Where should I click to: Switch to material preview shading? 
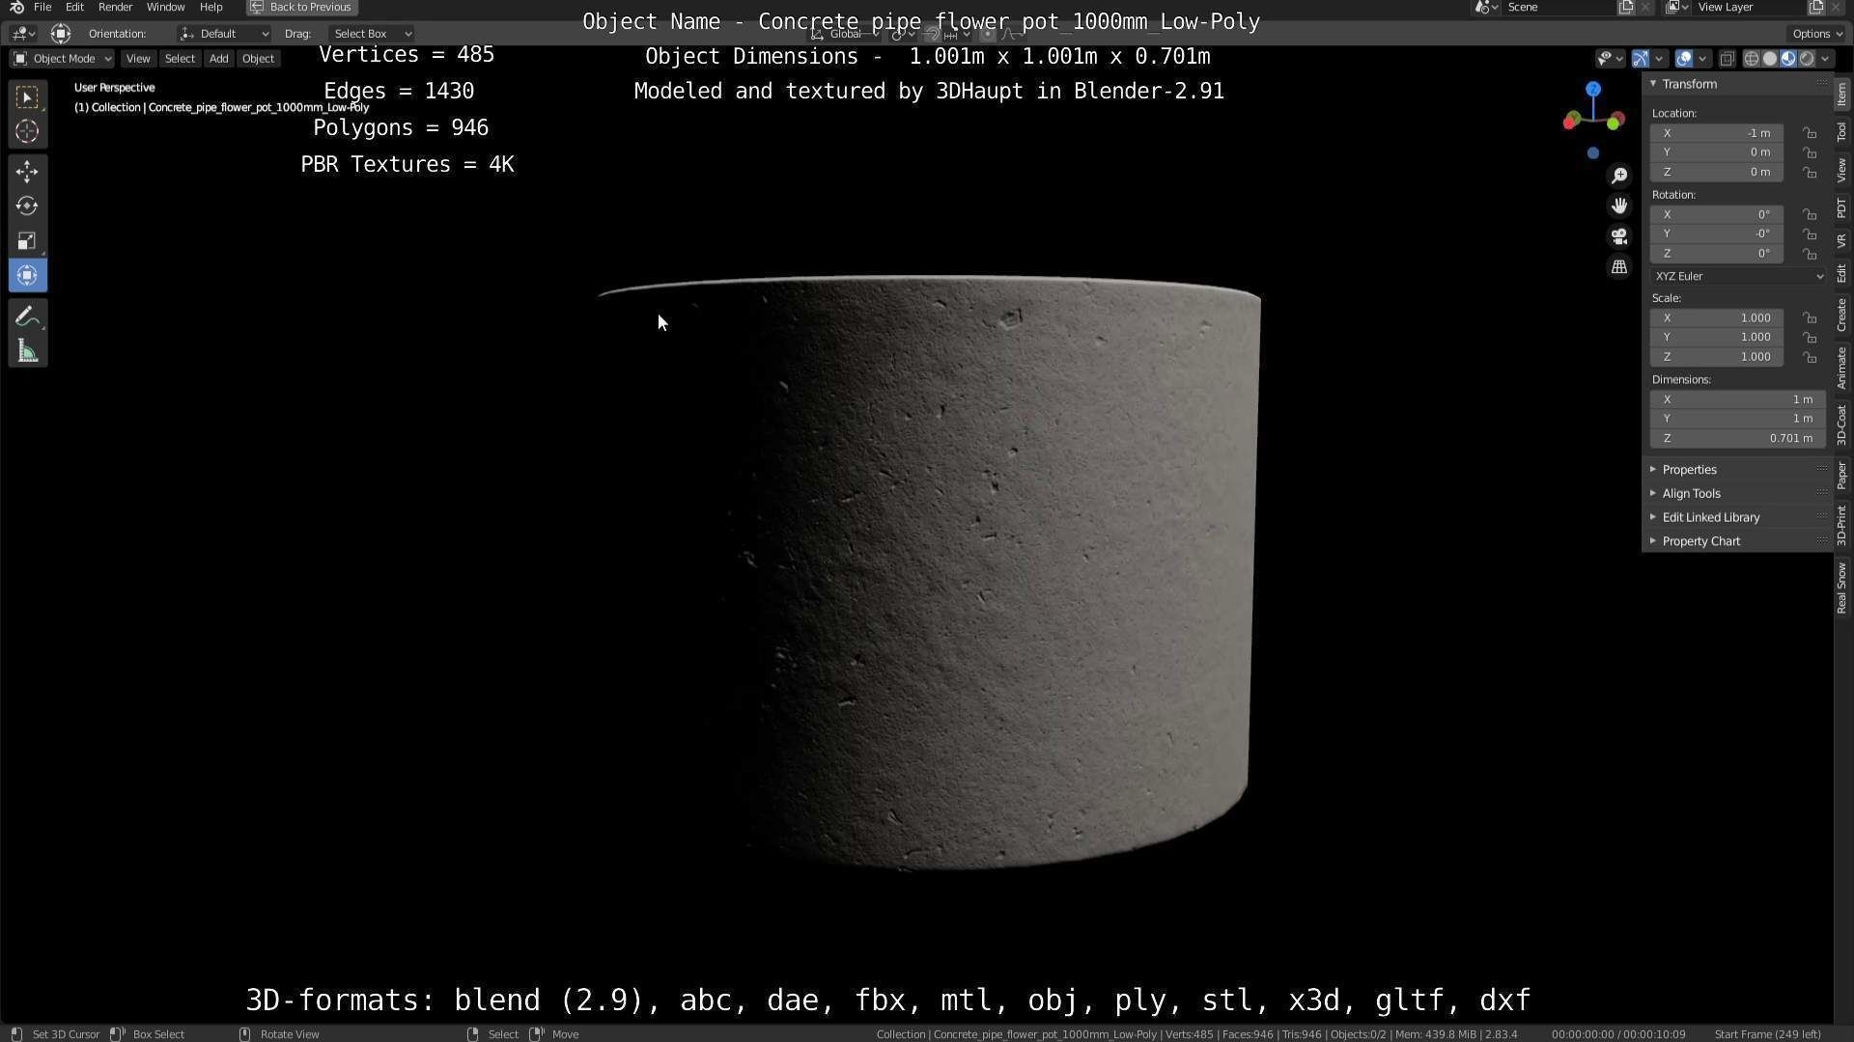pyautogui.click(x=1788, y=59)
